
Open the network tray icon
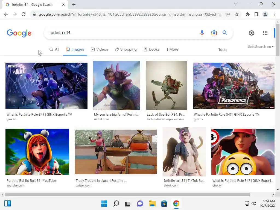pos(247,203)
